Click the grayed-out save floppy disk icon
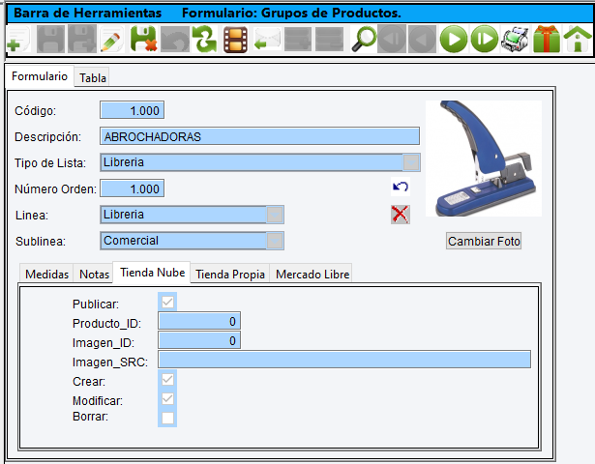Image resolution: width=595 pixels, height=464 pixels. point(50,39)
